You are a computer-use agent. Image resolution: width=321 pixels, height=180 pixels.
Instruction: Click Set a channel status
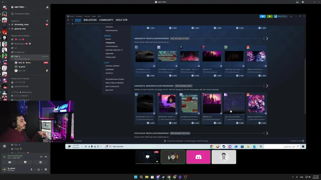22,59
